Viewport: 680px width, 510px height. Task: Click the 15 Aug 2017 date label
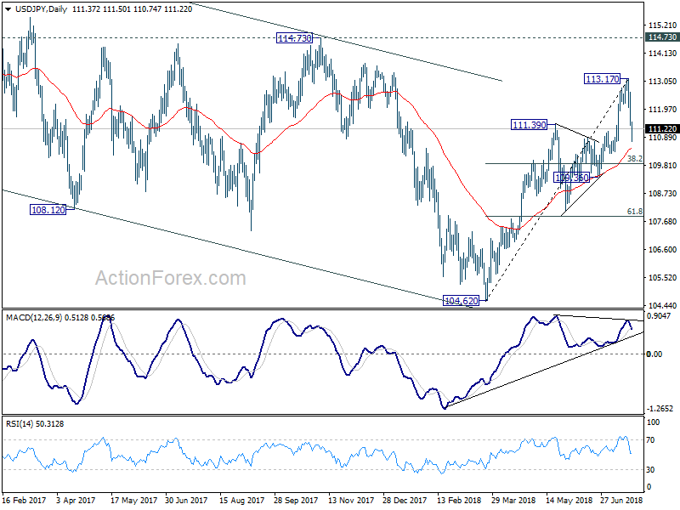tap(241, 500)
